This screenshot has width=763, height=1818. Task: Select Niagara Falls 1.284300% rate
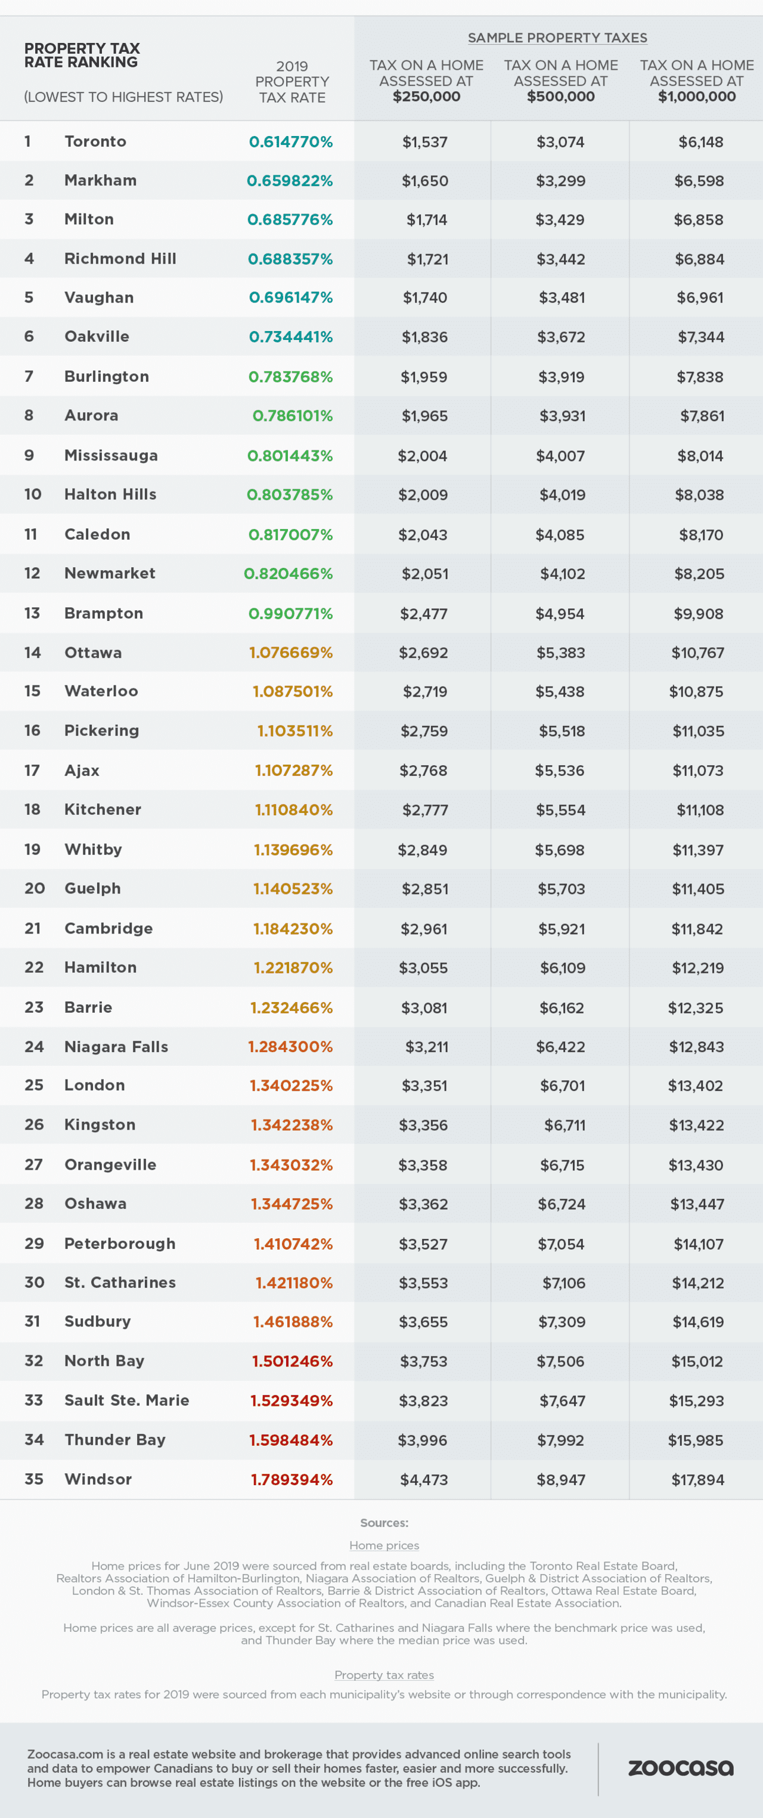click(x=290, y=1047)
